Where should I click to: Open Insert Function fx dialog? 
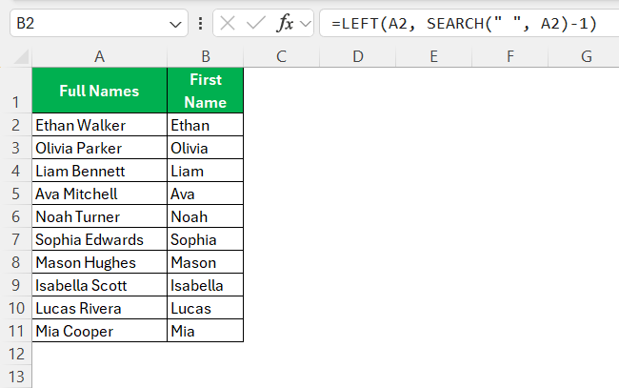[x=285, y=23]
